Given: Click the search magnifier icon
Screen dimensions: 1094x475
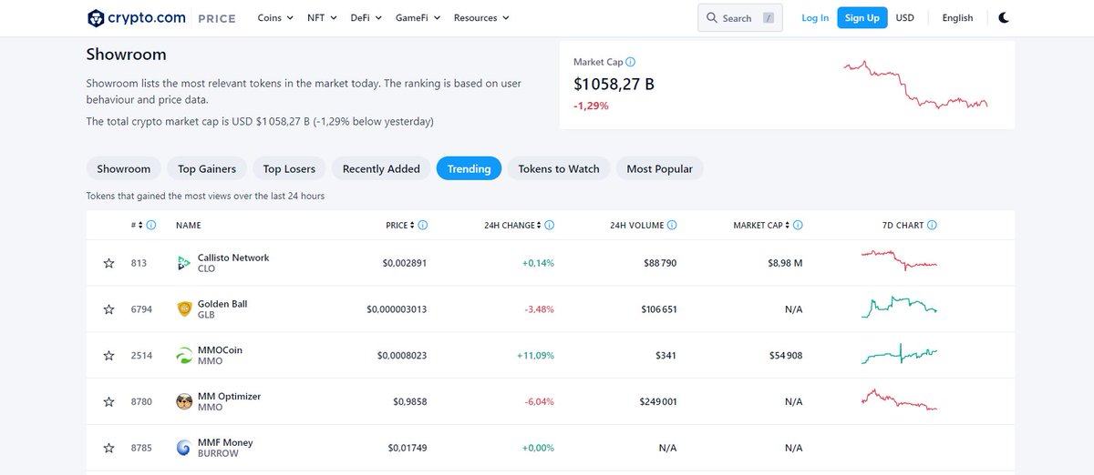Looking at the screenshot, I should coord(712,17).
